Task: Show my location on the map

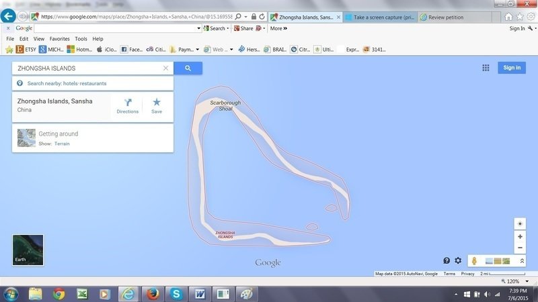Action: [x=520, y=223]
